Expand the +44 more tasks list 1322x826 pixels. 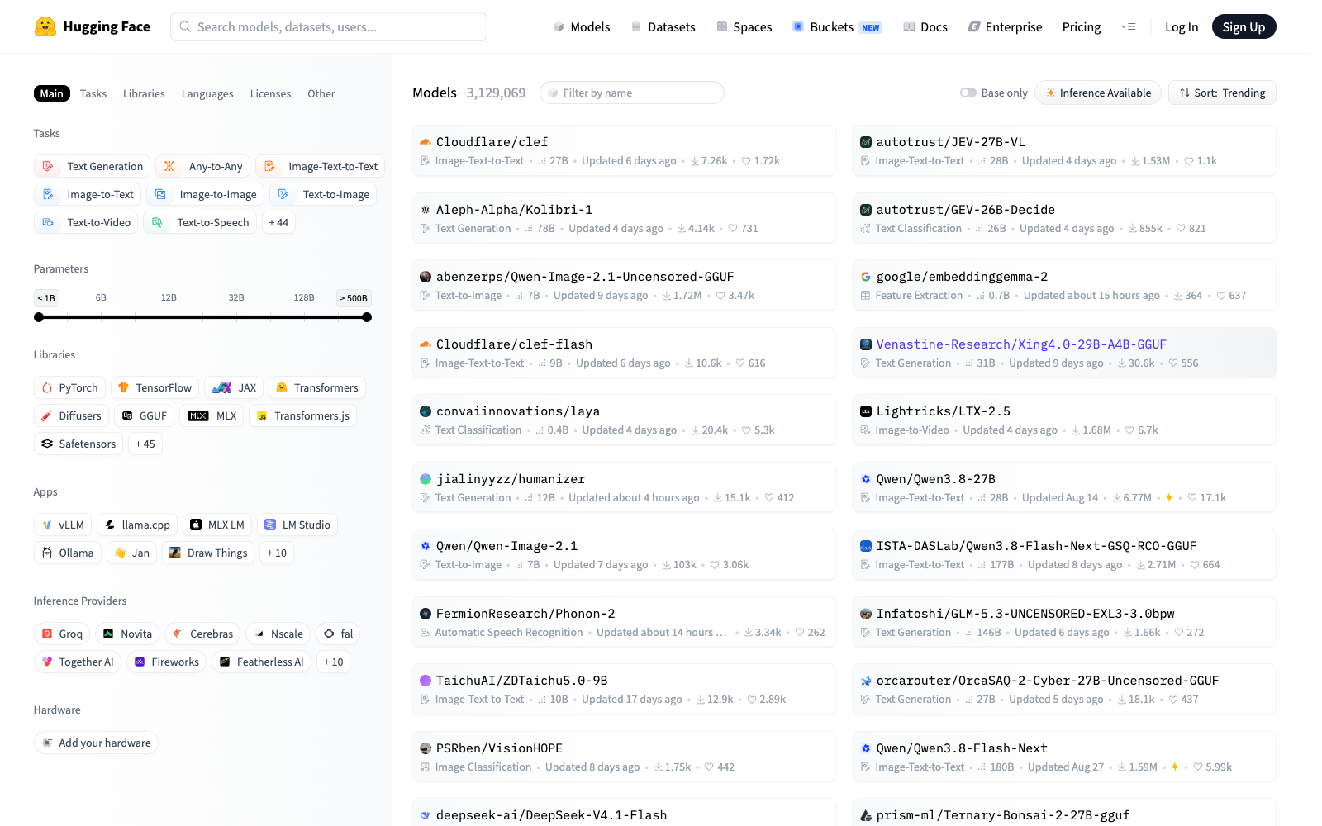click(278, 222)
